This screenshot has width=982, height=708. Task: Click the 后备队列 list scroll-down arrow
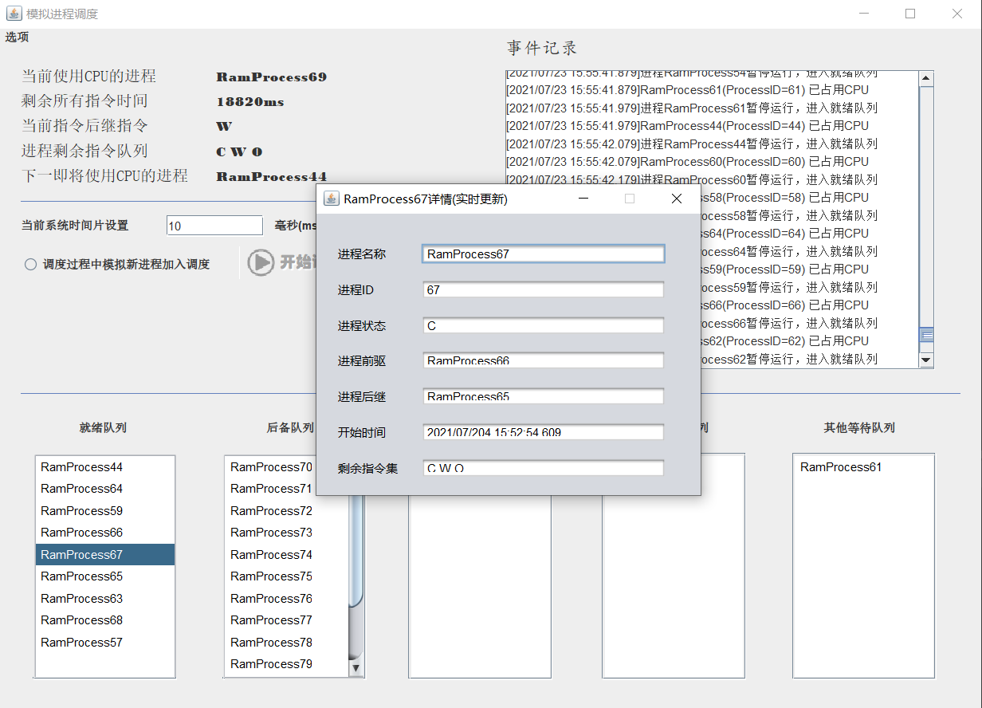[356, 668]
